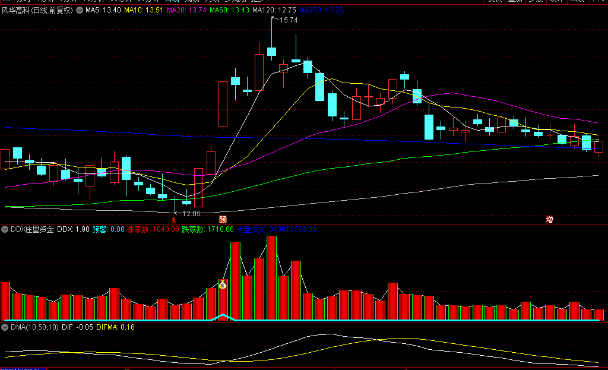Click the red 预 marker below candles
The image size is (608, 370).
point(223,220)
